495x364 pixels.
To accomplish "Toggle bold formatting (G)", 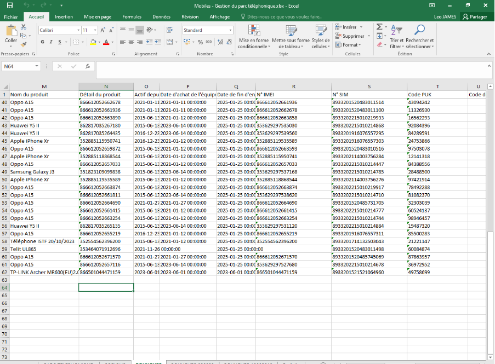I will (43, 42).
